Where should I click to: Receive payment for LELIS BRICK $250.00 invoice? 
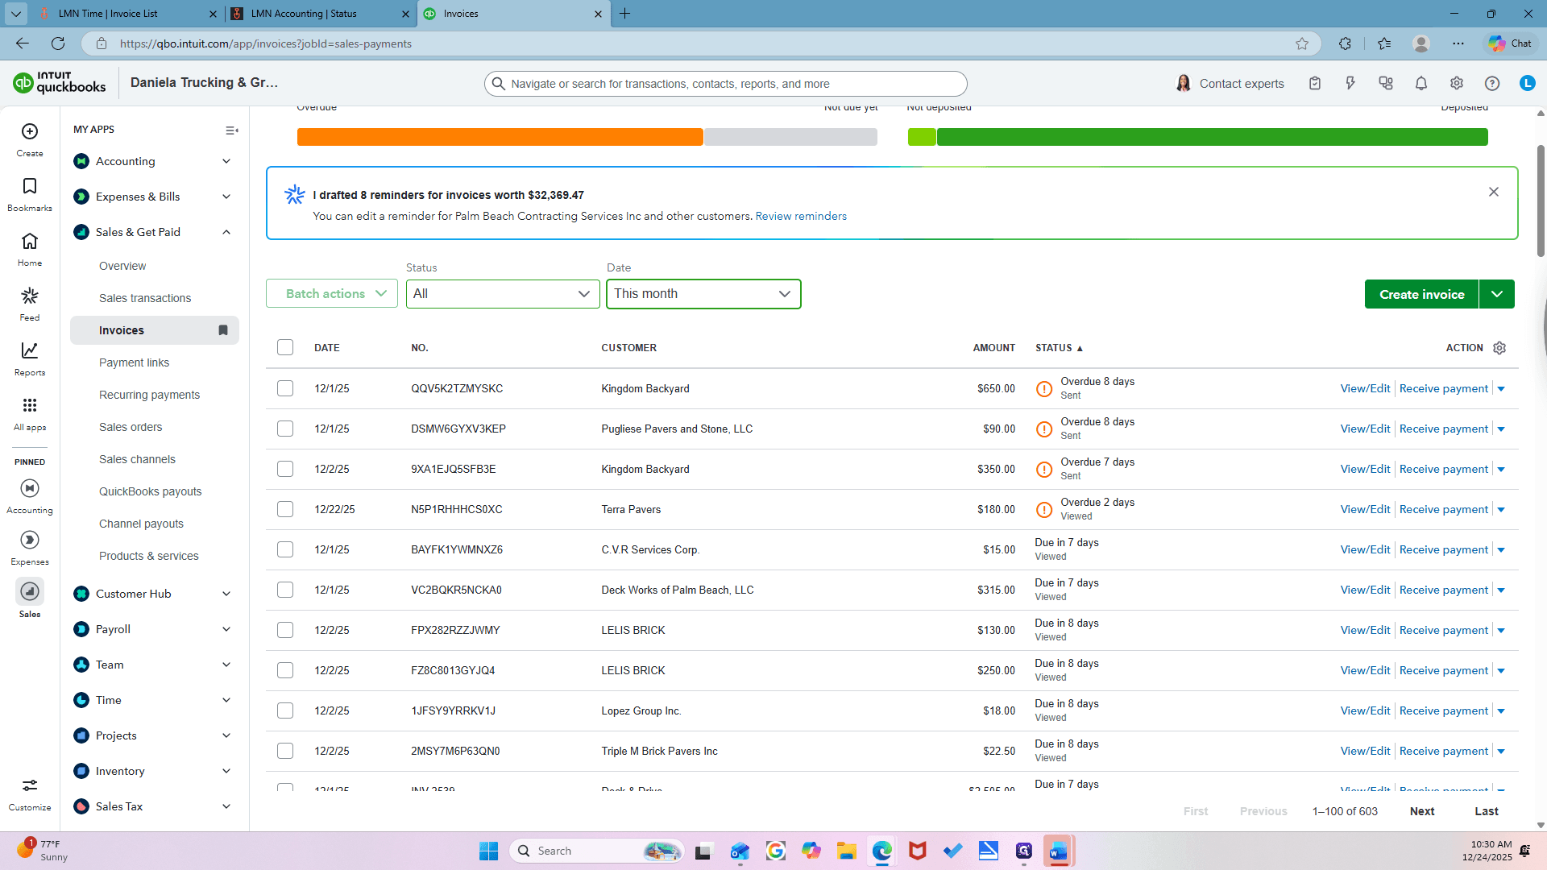tap(1444, 670)
